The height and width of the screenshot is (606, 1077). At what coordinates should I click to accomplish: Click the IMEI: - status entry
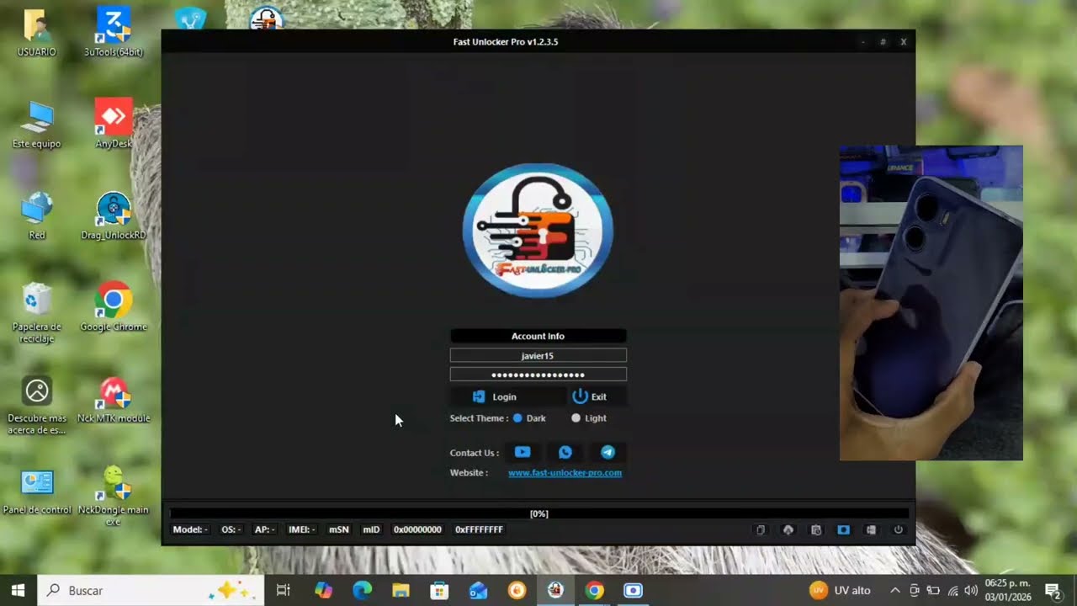pyautogui.click(x=301, y=529)
